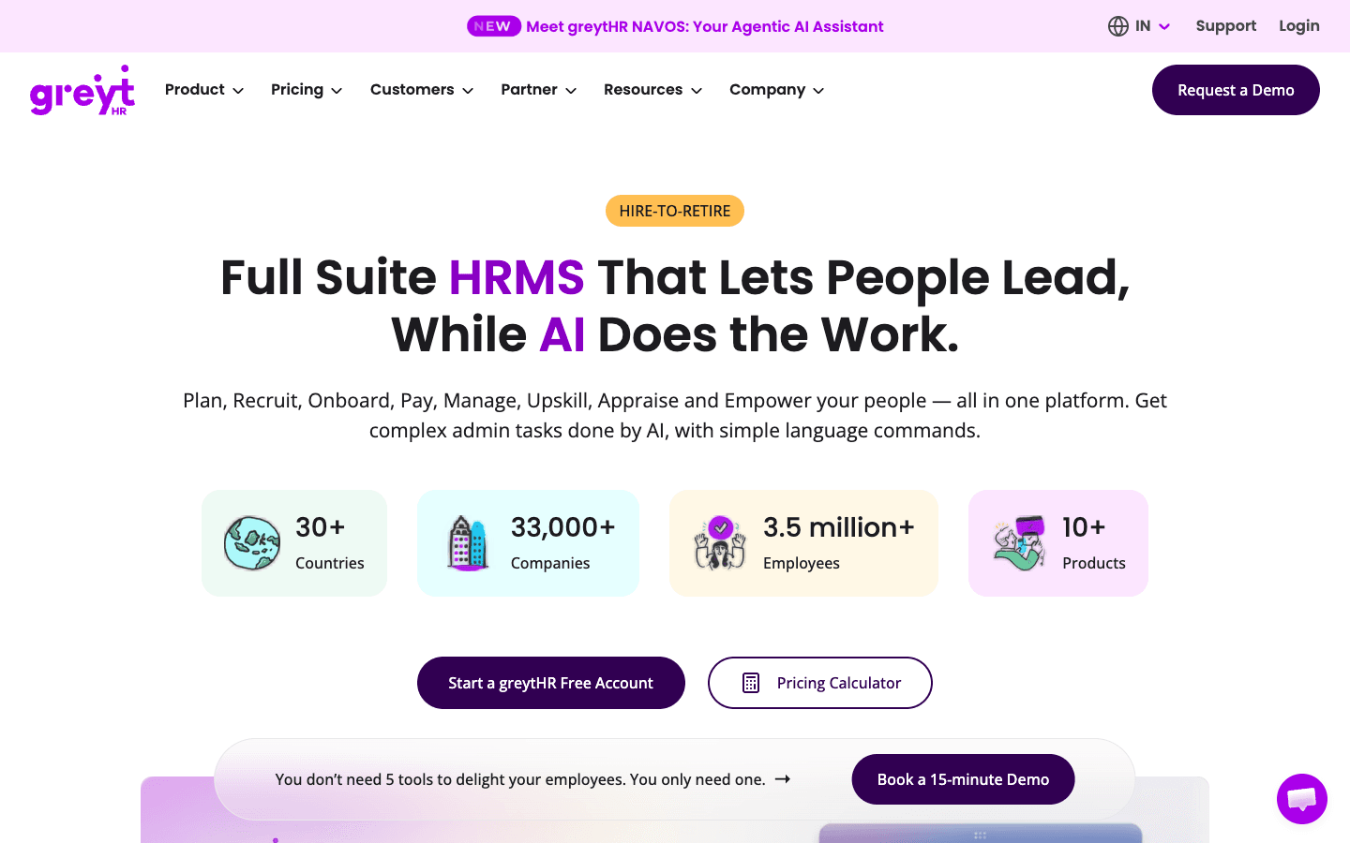1350x843 pixels.
Task: Open the Login link
Action: pos(1299,26)
